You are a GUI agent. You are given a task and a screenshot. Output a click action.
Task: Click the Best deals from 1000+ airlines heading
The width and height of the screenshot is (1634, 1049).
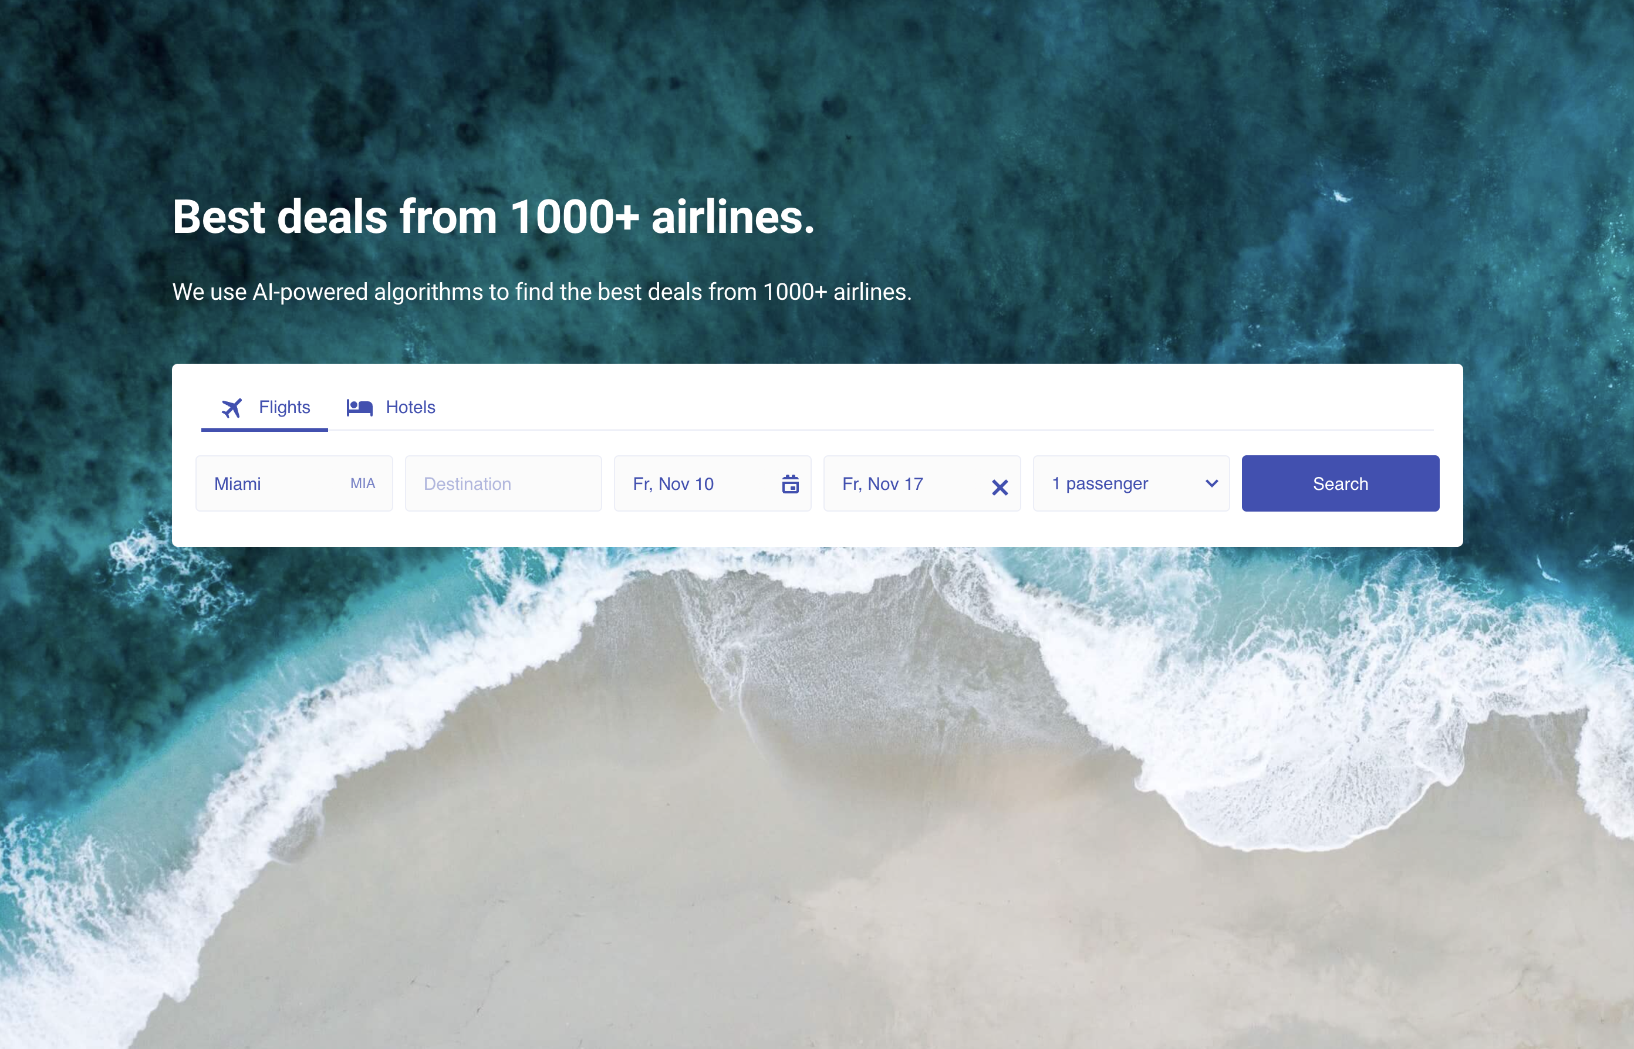click(x=494, y=216)
